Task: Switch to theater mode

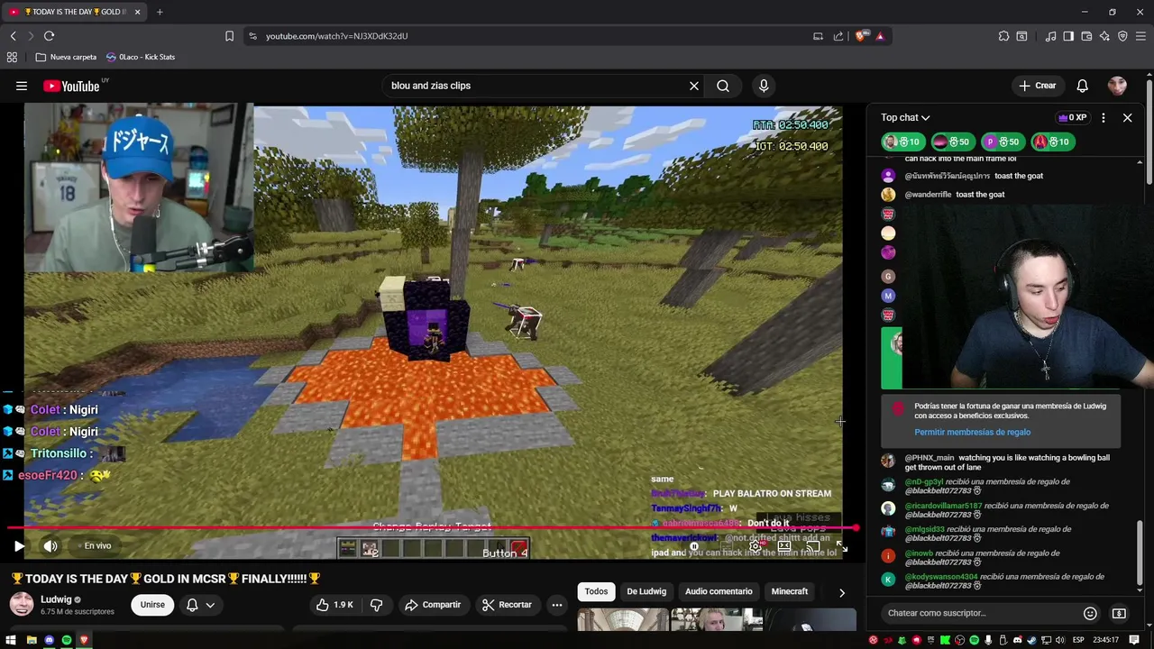Action: tap(784, 546)
